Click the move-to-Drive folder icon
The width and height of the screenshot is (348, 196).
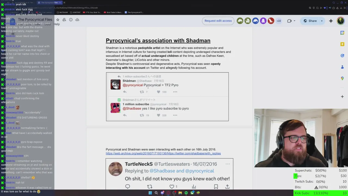point(64,20)
